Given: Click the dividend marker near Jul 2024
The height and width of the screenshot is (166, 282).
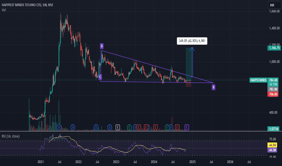Looking at the screenshot, I should pos(171,127).
